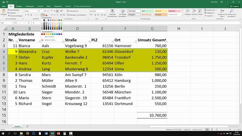The image size is (242, 136).
Task: Add a new sheet with plus
Action: [27, 127]
